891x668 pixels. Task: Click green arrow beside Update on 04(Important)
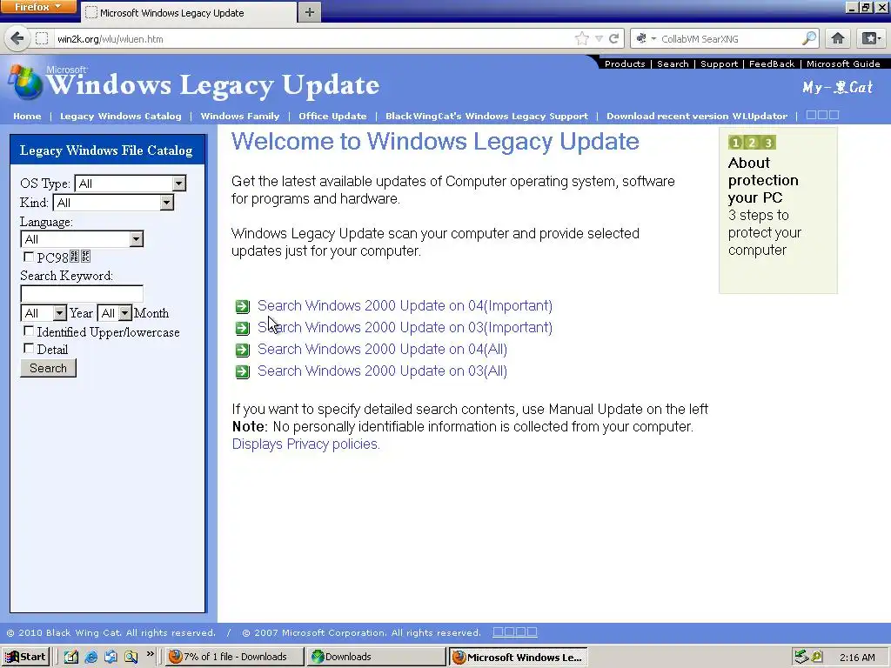tap(243, 307)
